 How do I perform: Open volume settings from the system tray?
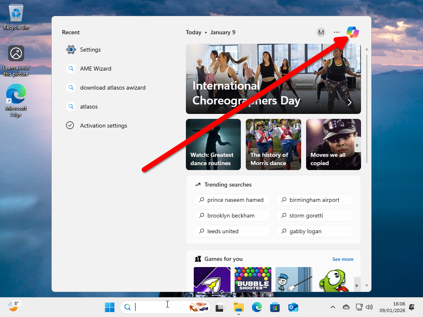point(369,307)
